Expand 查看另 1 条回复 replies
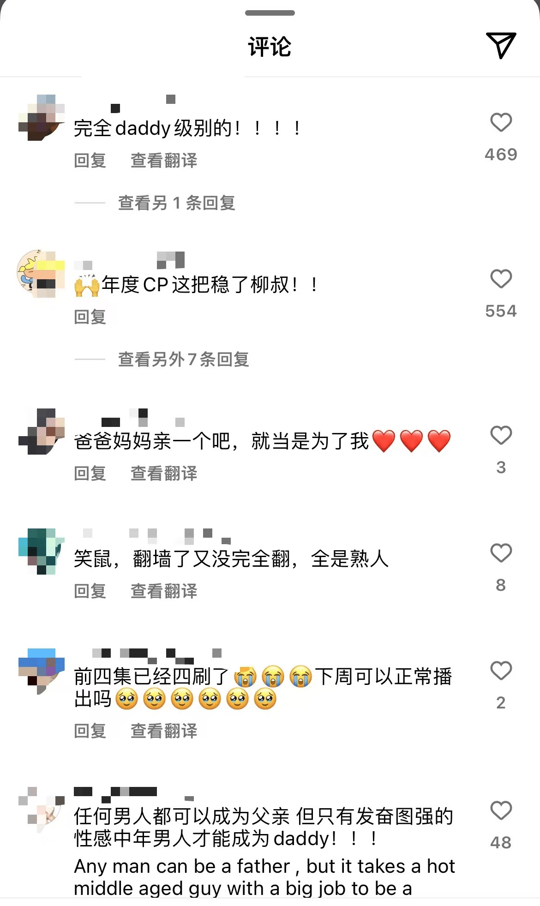Image resolution: width=540 pixels, height=906 pixels. tap(177, 203)
